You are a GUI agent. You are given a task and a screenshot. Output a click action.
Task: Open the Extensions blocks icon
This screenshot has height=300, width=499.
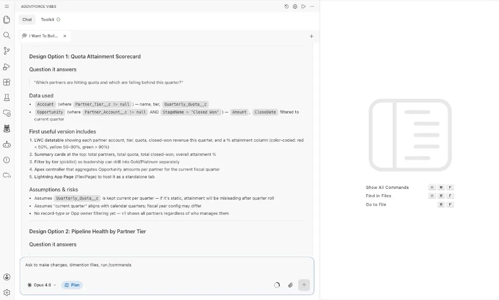tap(7, 82)
